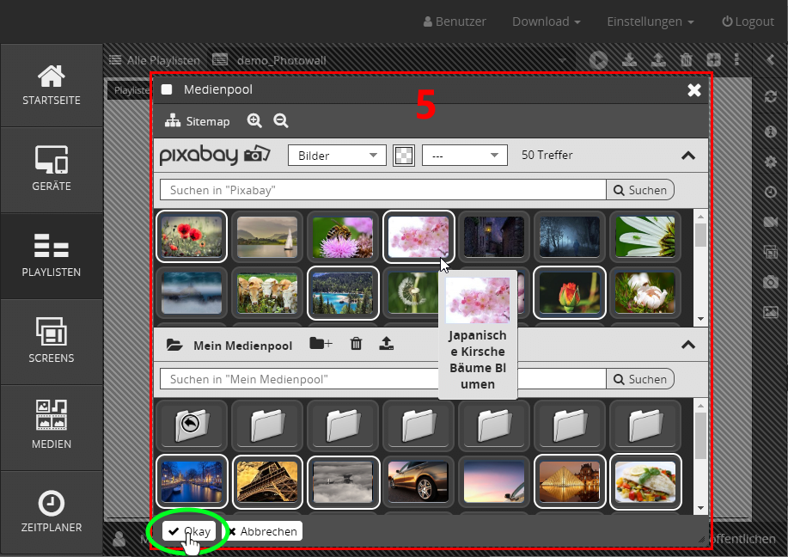This screenshot has height=557, width=788.
Task: Confirm selection with Okay button
Action: tap(190, 531)
